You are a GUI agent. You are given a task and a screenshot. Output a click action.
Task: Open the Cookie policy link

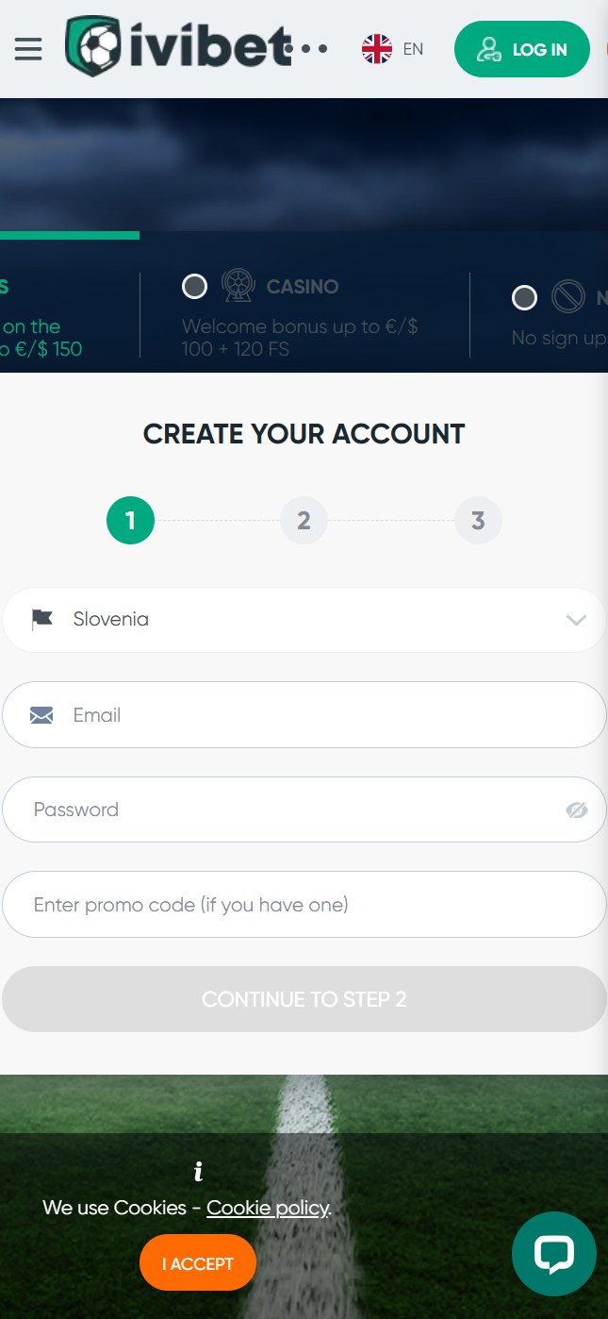coord(268,1208)
